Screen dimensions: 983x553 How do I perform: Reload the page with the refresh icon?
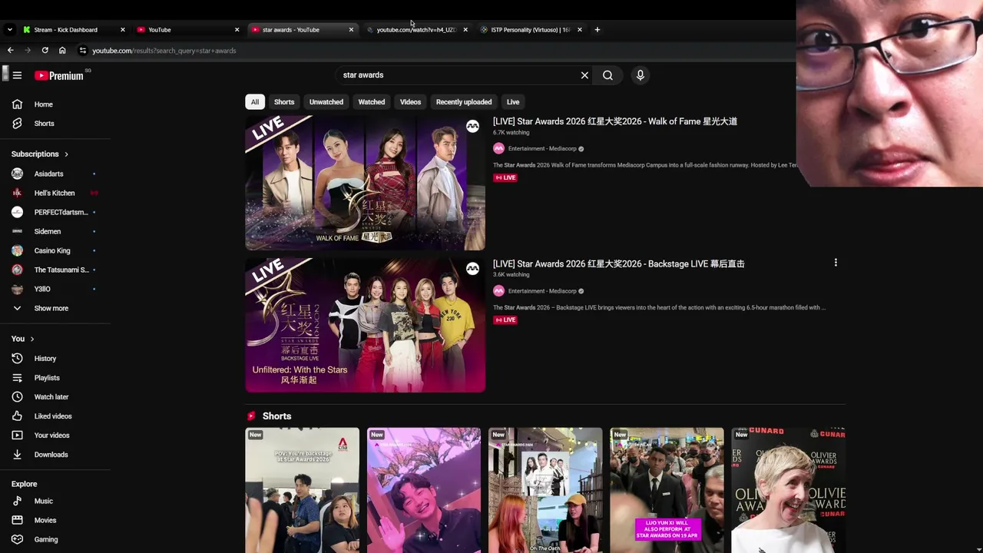[45, 51]
